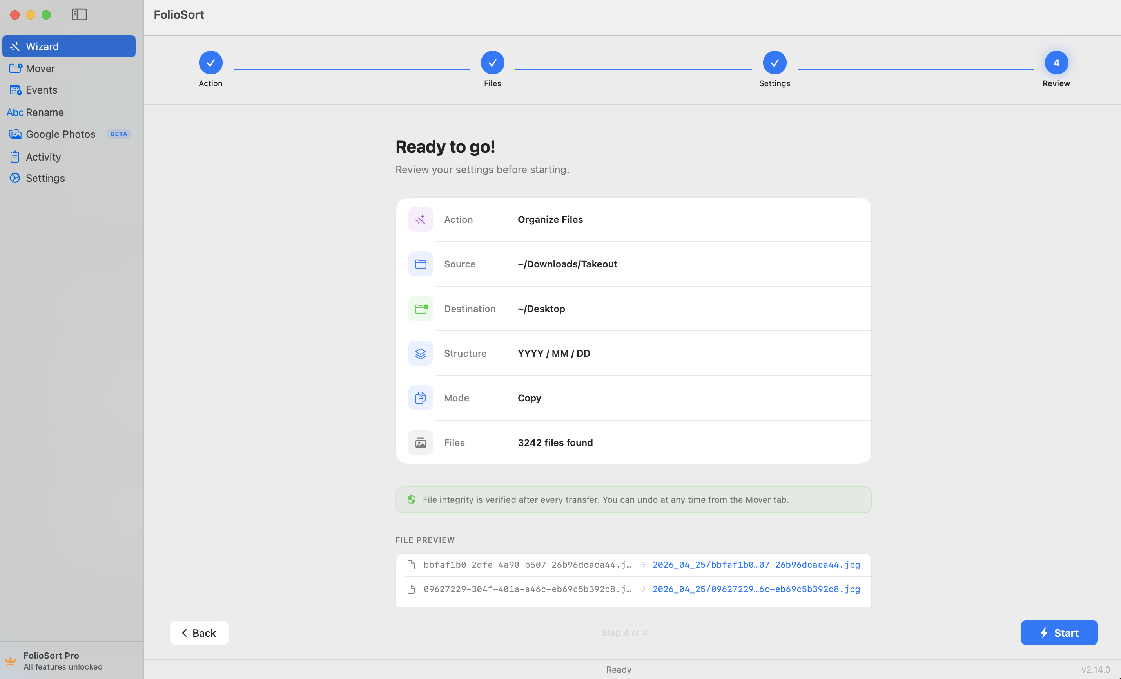Go to Events in sidebar

tap(69, 90)
